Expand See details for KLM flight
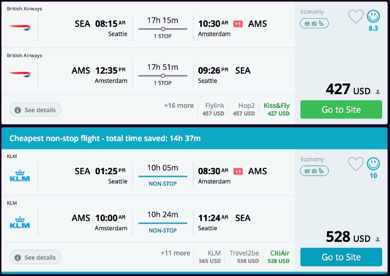Viewport: 390px width, 276px height. (x=35, y=257)
